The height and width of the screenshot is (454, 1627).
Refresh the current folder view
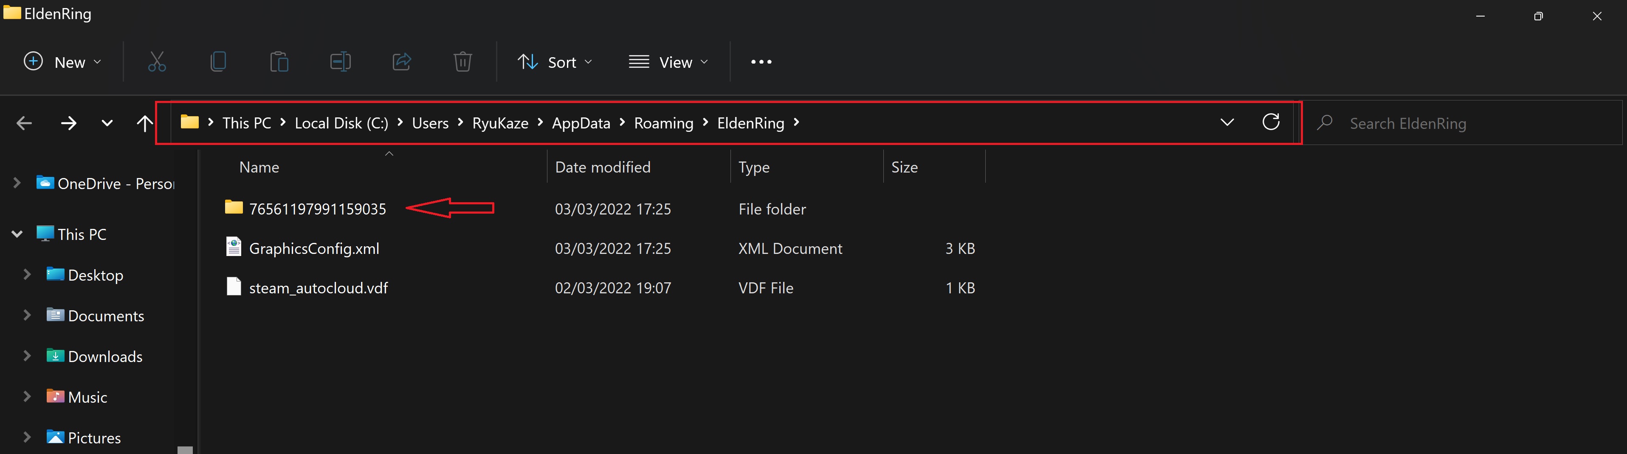pyautogui.click(x=1271, y=123)
